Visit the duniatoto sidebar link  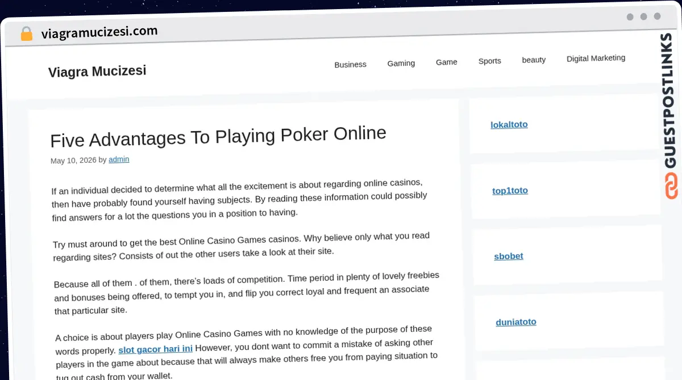(x=516, y=322)
